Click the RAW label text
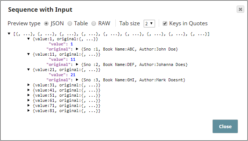 (x=104, y=23)
